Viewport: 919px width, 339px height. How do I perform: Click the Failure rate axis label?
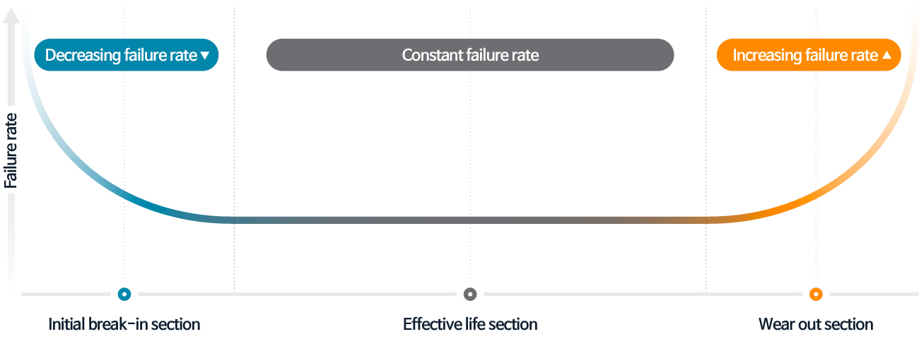[11, 150]
